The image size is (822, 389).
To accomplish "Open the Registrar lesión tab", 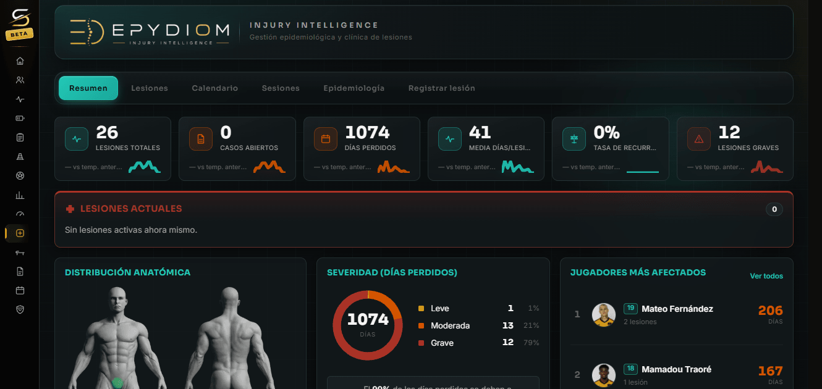I will pyautogui.click(x=442, y=88).
